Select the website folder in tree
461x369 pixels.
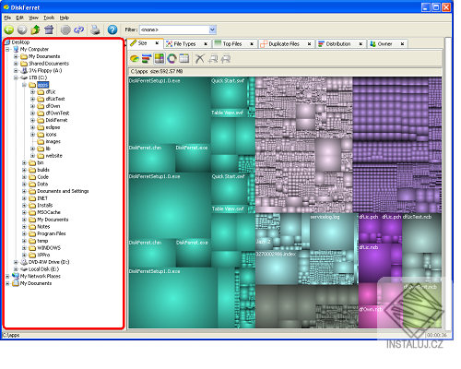[53, 156]
